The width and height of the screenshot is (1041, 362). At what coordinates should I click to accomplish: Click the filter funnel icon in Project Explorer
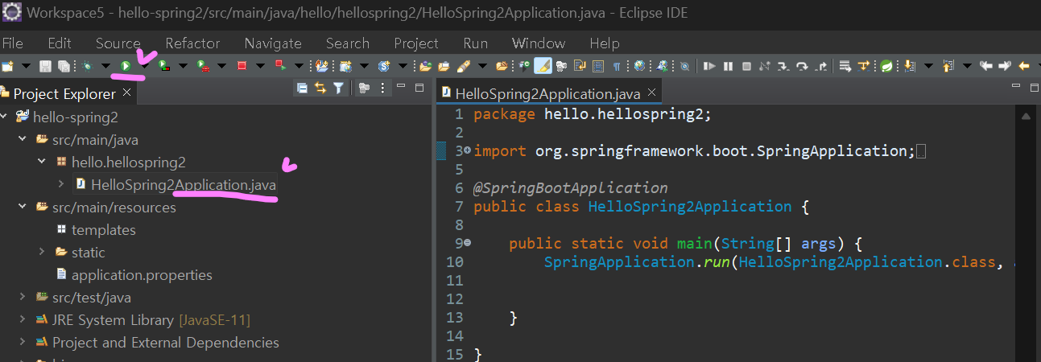tap(338, 88)
